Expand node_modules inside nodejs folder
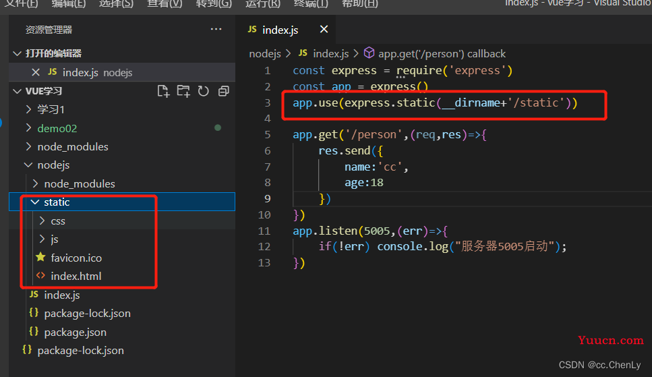This screenshot has height=377, width=652. pos(35,183)
